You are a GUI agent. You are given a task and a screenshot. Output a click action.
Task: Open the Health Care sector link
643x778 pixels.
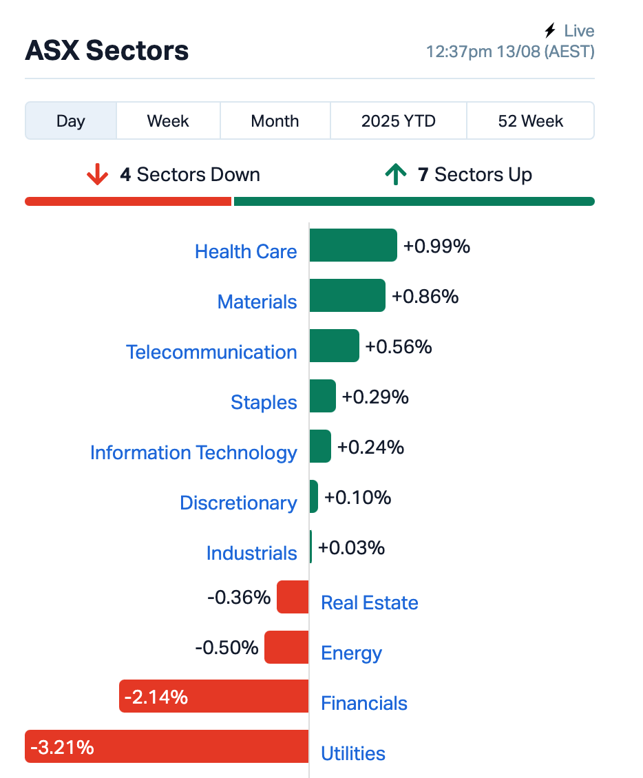tap(246, 251)
